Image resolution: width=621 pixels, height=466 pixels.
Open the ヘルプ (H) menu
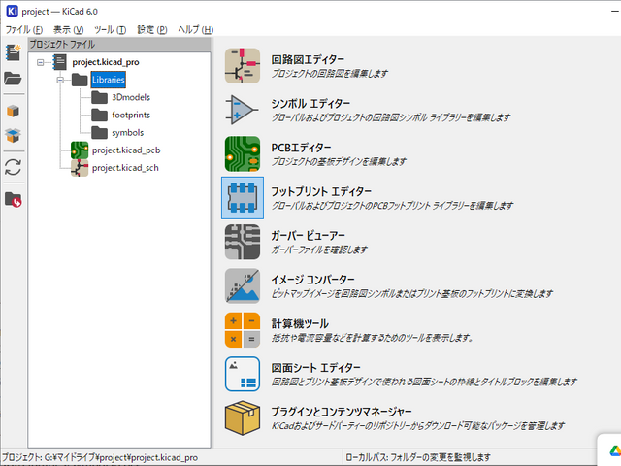(x=196, y=30)
